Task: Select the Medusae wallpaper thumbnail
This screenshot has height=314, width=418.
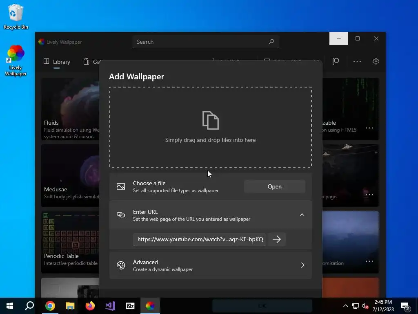Action: (70, 175)
